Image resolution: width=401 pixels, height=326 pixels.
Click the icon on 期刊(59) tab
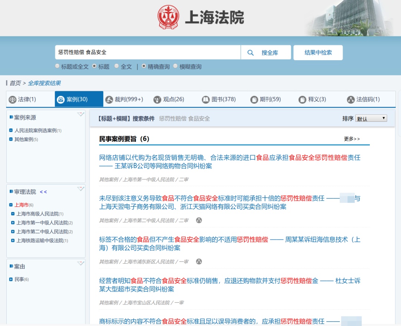254,100
